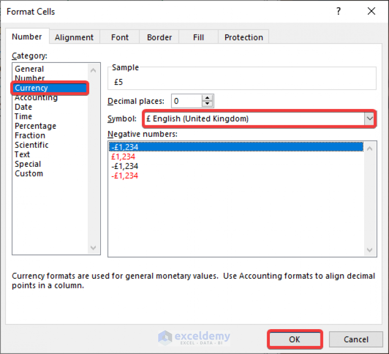Viewport: 389px width, 354px height.
Task: Open the Protection tab
Action: (243, 38)
